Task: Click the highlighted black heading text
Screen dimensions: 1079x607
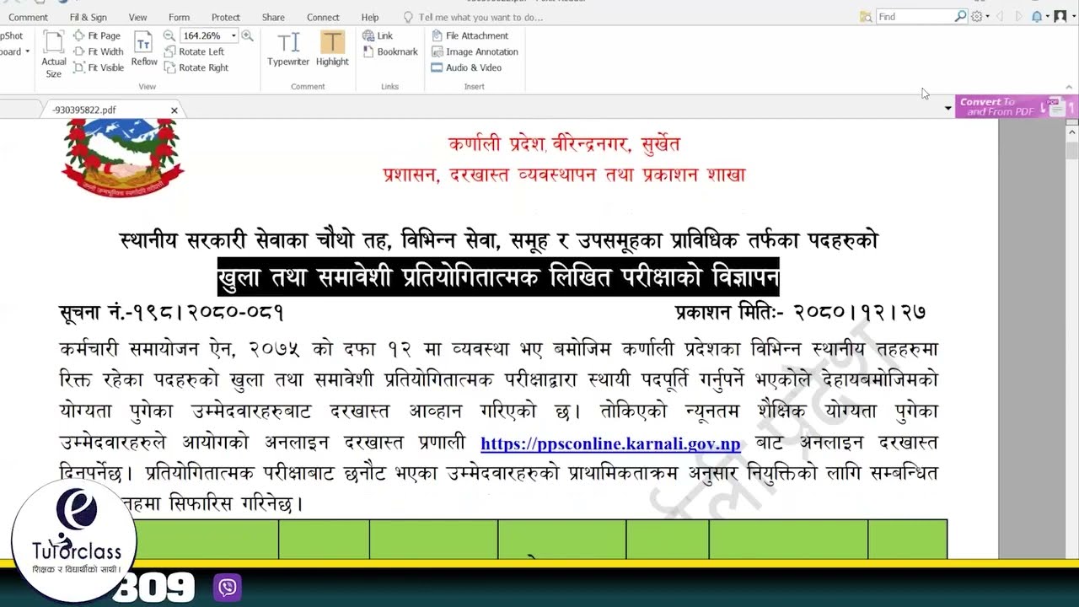Action: coord(498,277)
